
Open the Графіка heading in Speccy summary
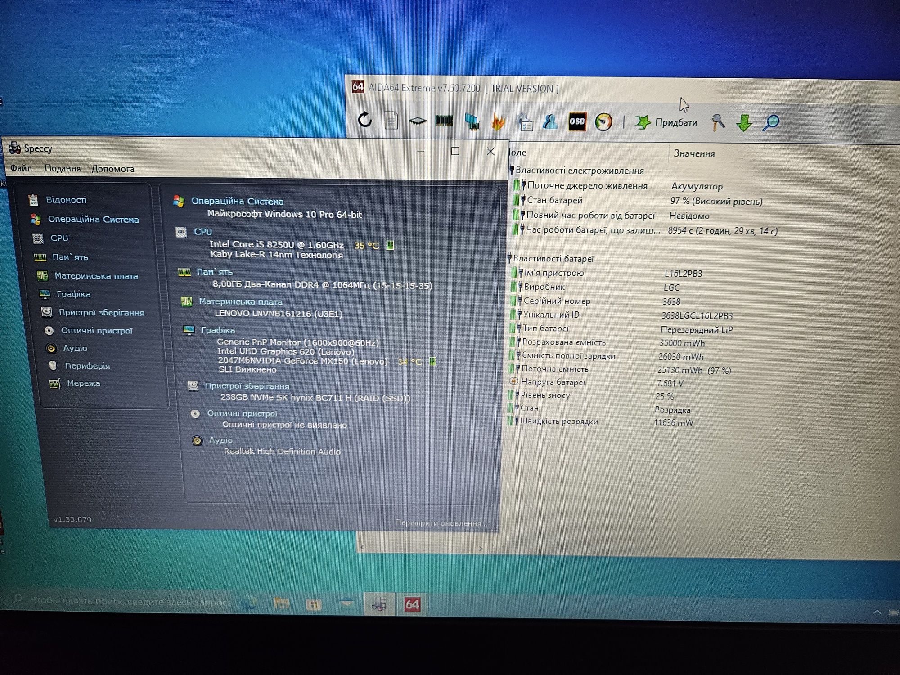pyautogui.click(x=218, y=330)
